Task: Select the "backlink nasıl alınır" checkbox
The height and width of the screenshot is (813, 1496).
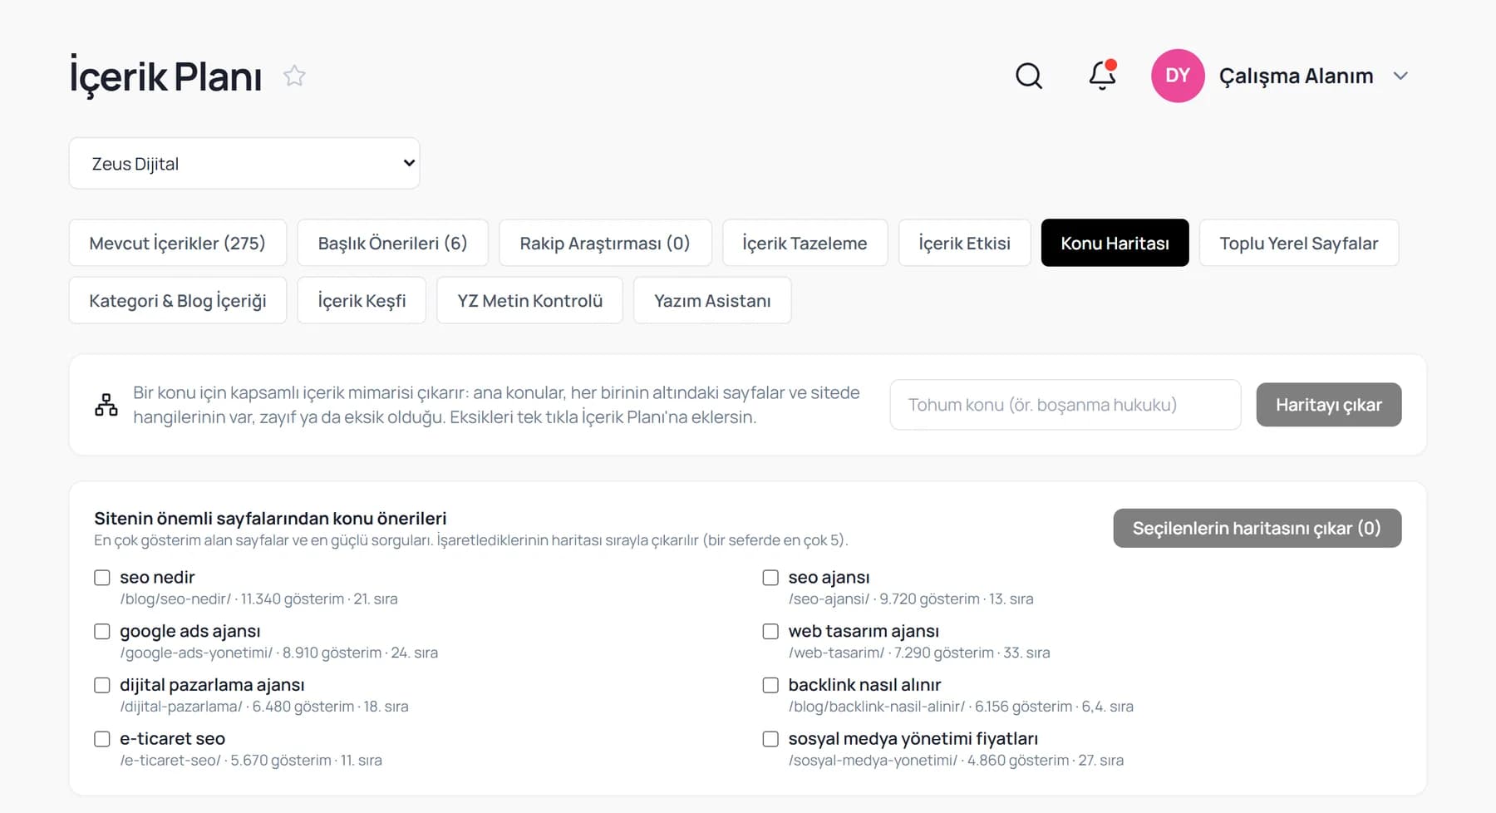Action: (770, 685)
